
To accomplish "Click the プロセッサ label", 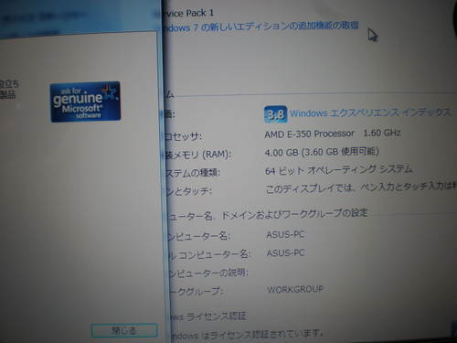I will point(183,136).
